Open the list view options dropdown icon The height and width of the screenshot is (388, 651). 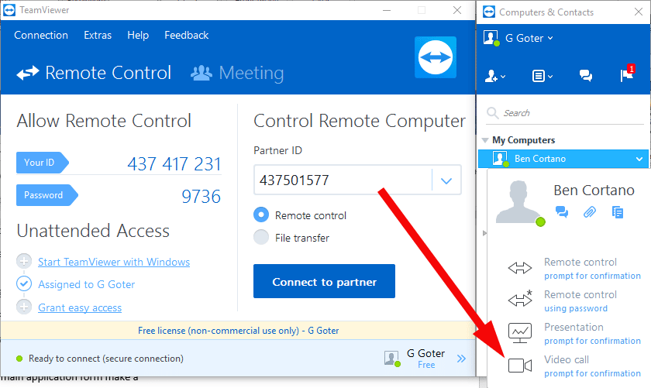click(542, 76)
